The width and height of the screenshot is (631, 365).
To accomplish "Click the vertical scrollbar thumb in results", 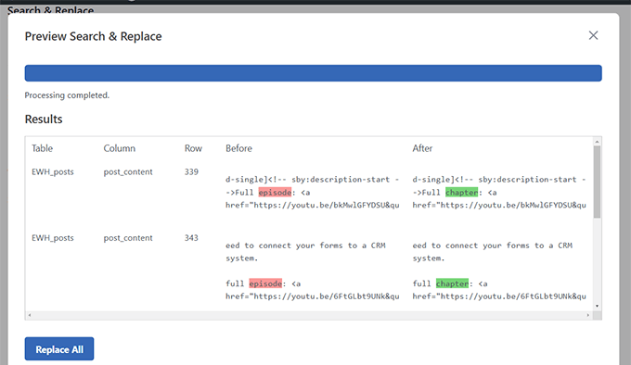I will pyautogui.click(x=598, y=182).
